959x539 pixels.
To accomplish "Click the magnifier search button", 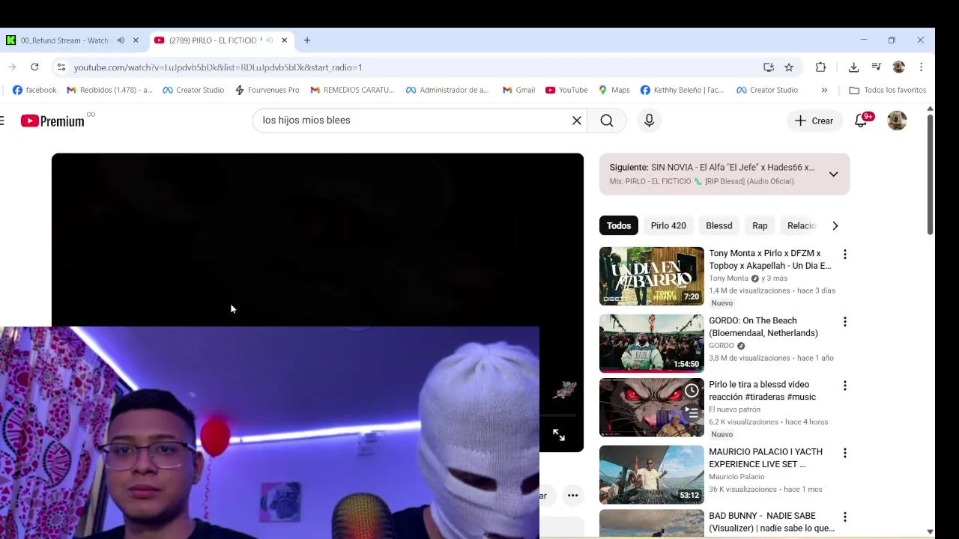I will click(x=607, y=121).
